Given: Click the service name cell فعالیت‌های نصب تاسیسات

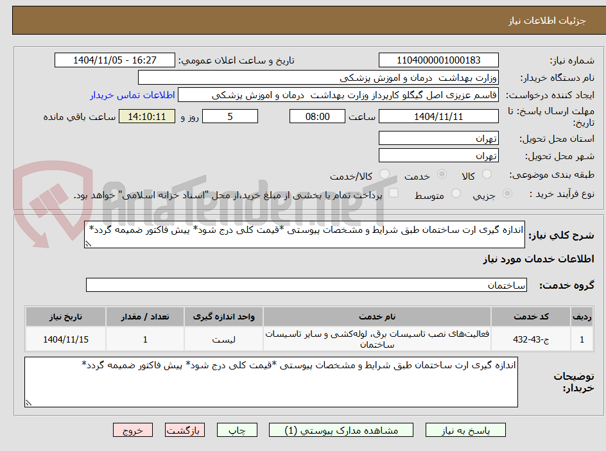Looking at the screenshot, I should coord(377,339).
